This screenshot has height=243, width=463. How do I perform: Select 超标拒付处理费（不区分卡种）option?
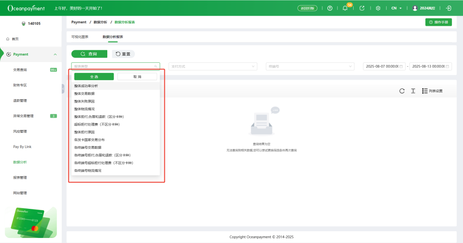coord(115,124)
